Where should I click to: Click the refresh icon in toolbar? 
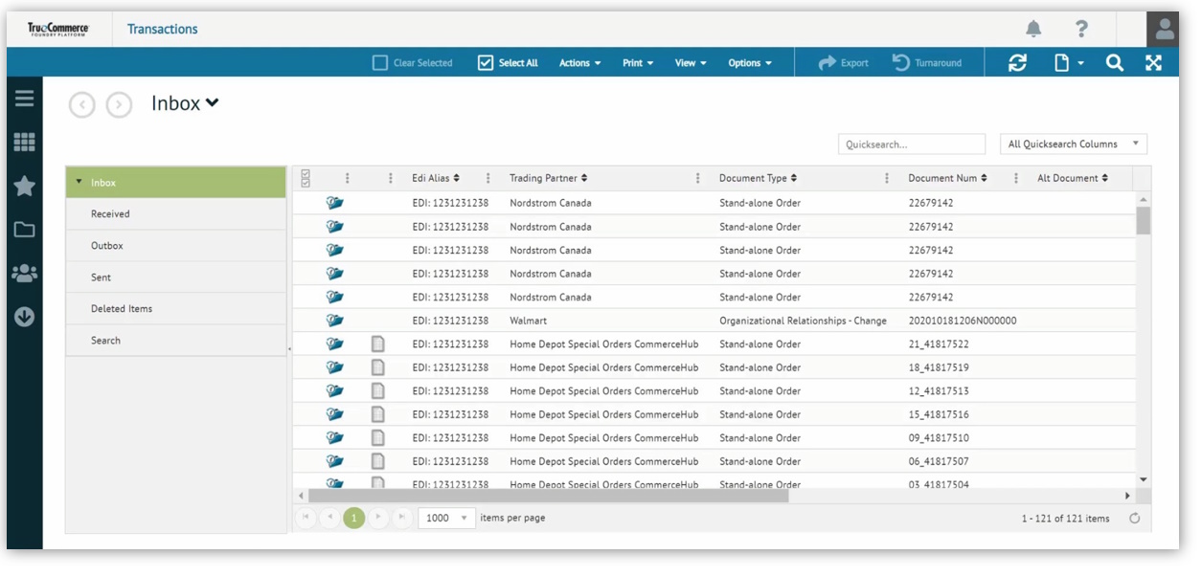point(1017,63)
